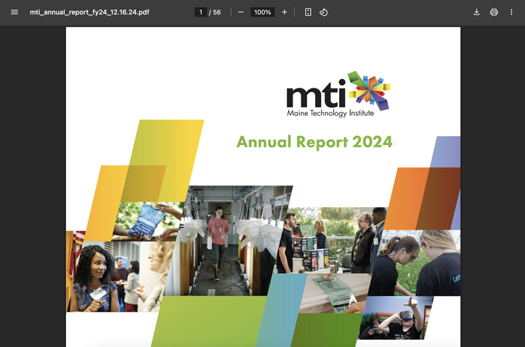Open the more actions three-dot menu

pos(511,12)
